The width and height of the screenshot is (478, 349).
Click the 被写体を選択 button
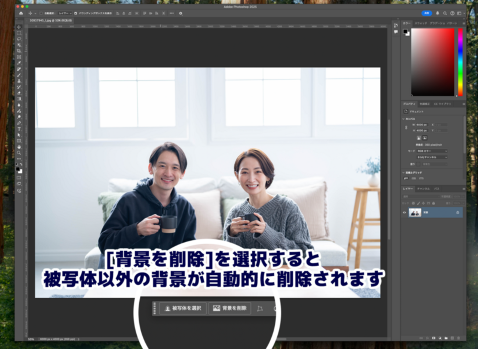(x=183, y=308)
